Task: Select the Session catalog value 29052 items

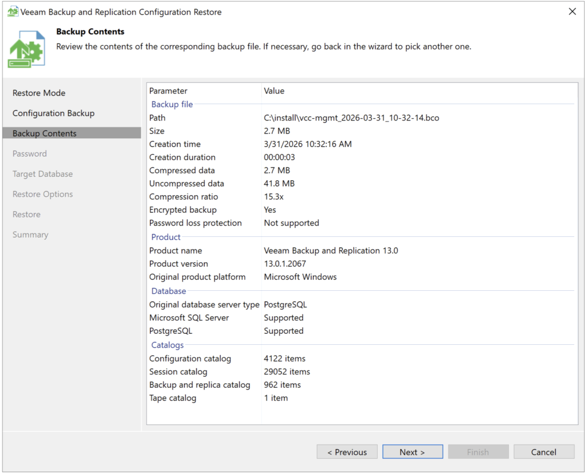Action: [287, 372]
